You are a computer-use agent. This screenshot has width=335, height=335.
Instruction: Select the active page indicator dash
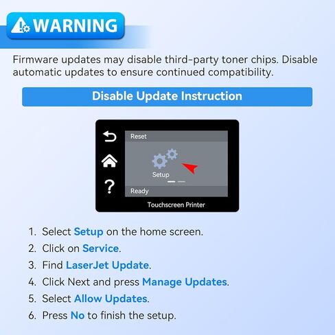click(172, 182)
